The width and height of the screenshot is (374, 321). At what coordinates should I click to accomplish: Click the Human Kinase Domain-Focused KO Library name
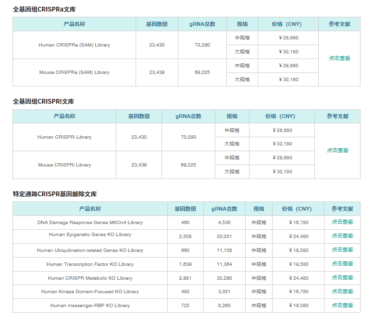point(90,292)
